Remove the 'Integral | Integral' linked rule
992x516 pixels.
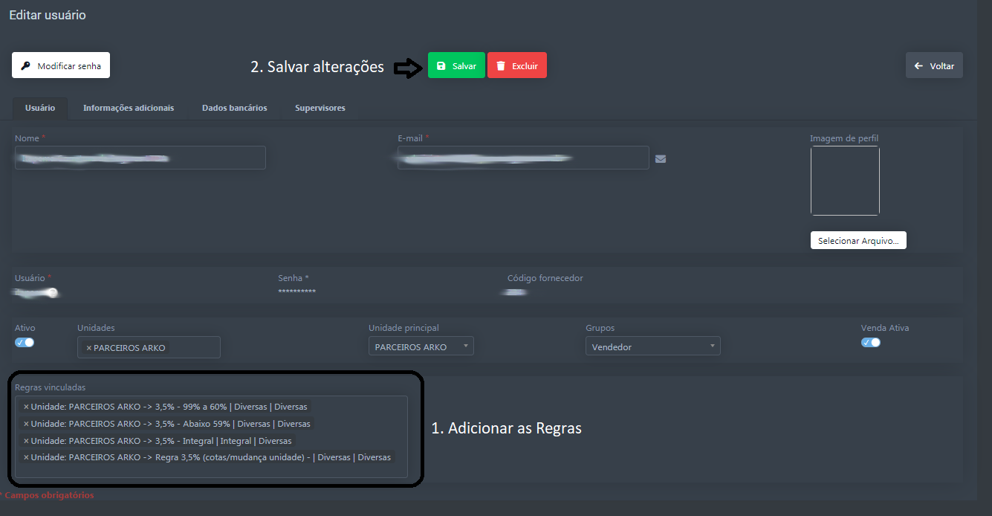[26, 441]
